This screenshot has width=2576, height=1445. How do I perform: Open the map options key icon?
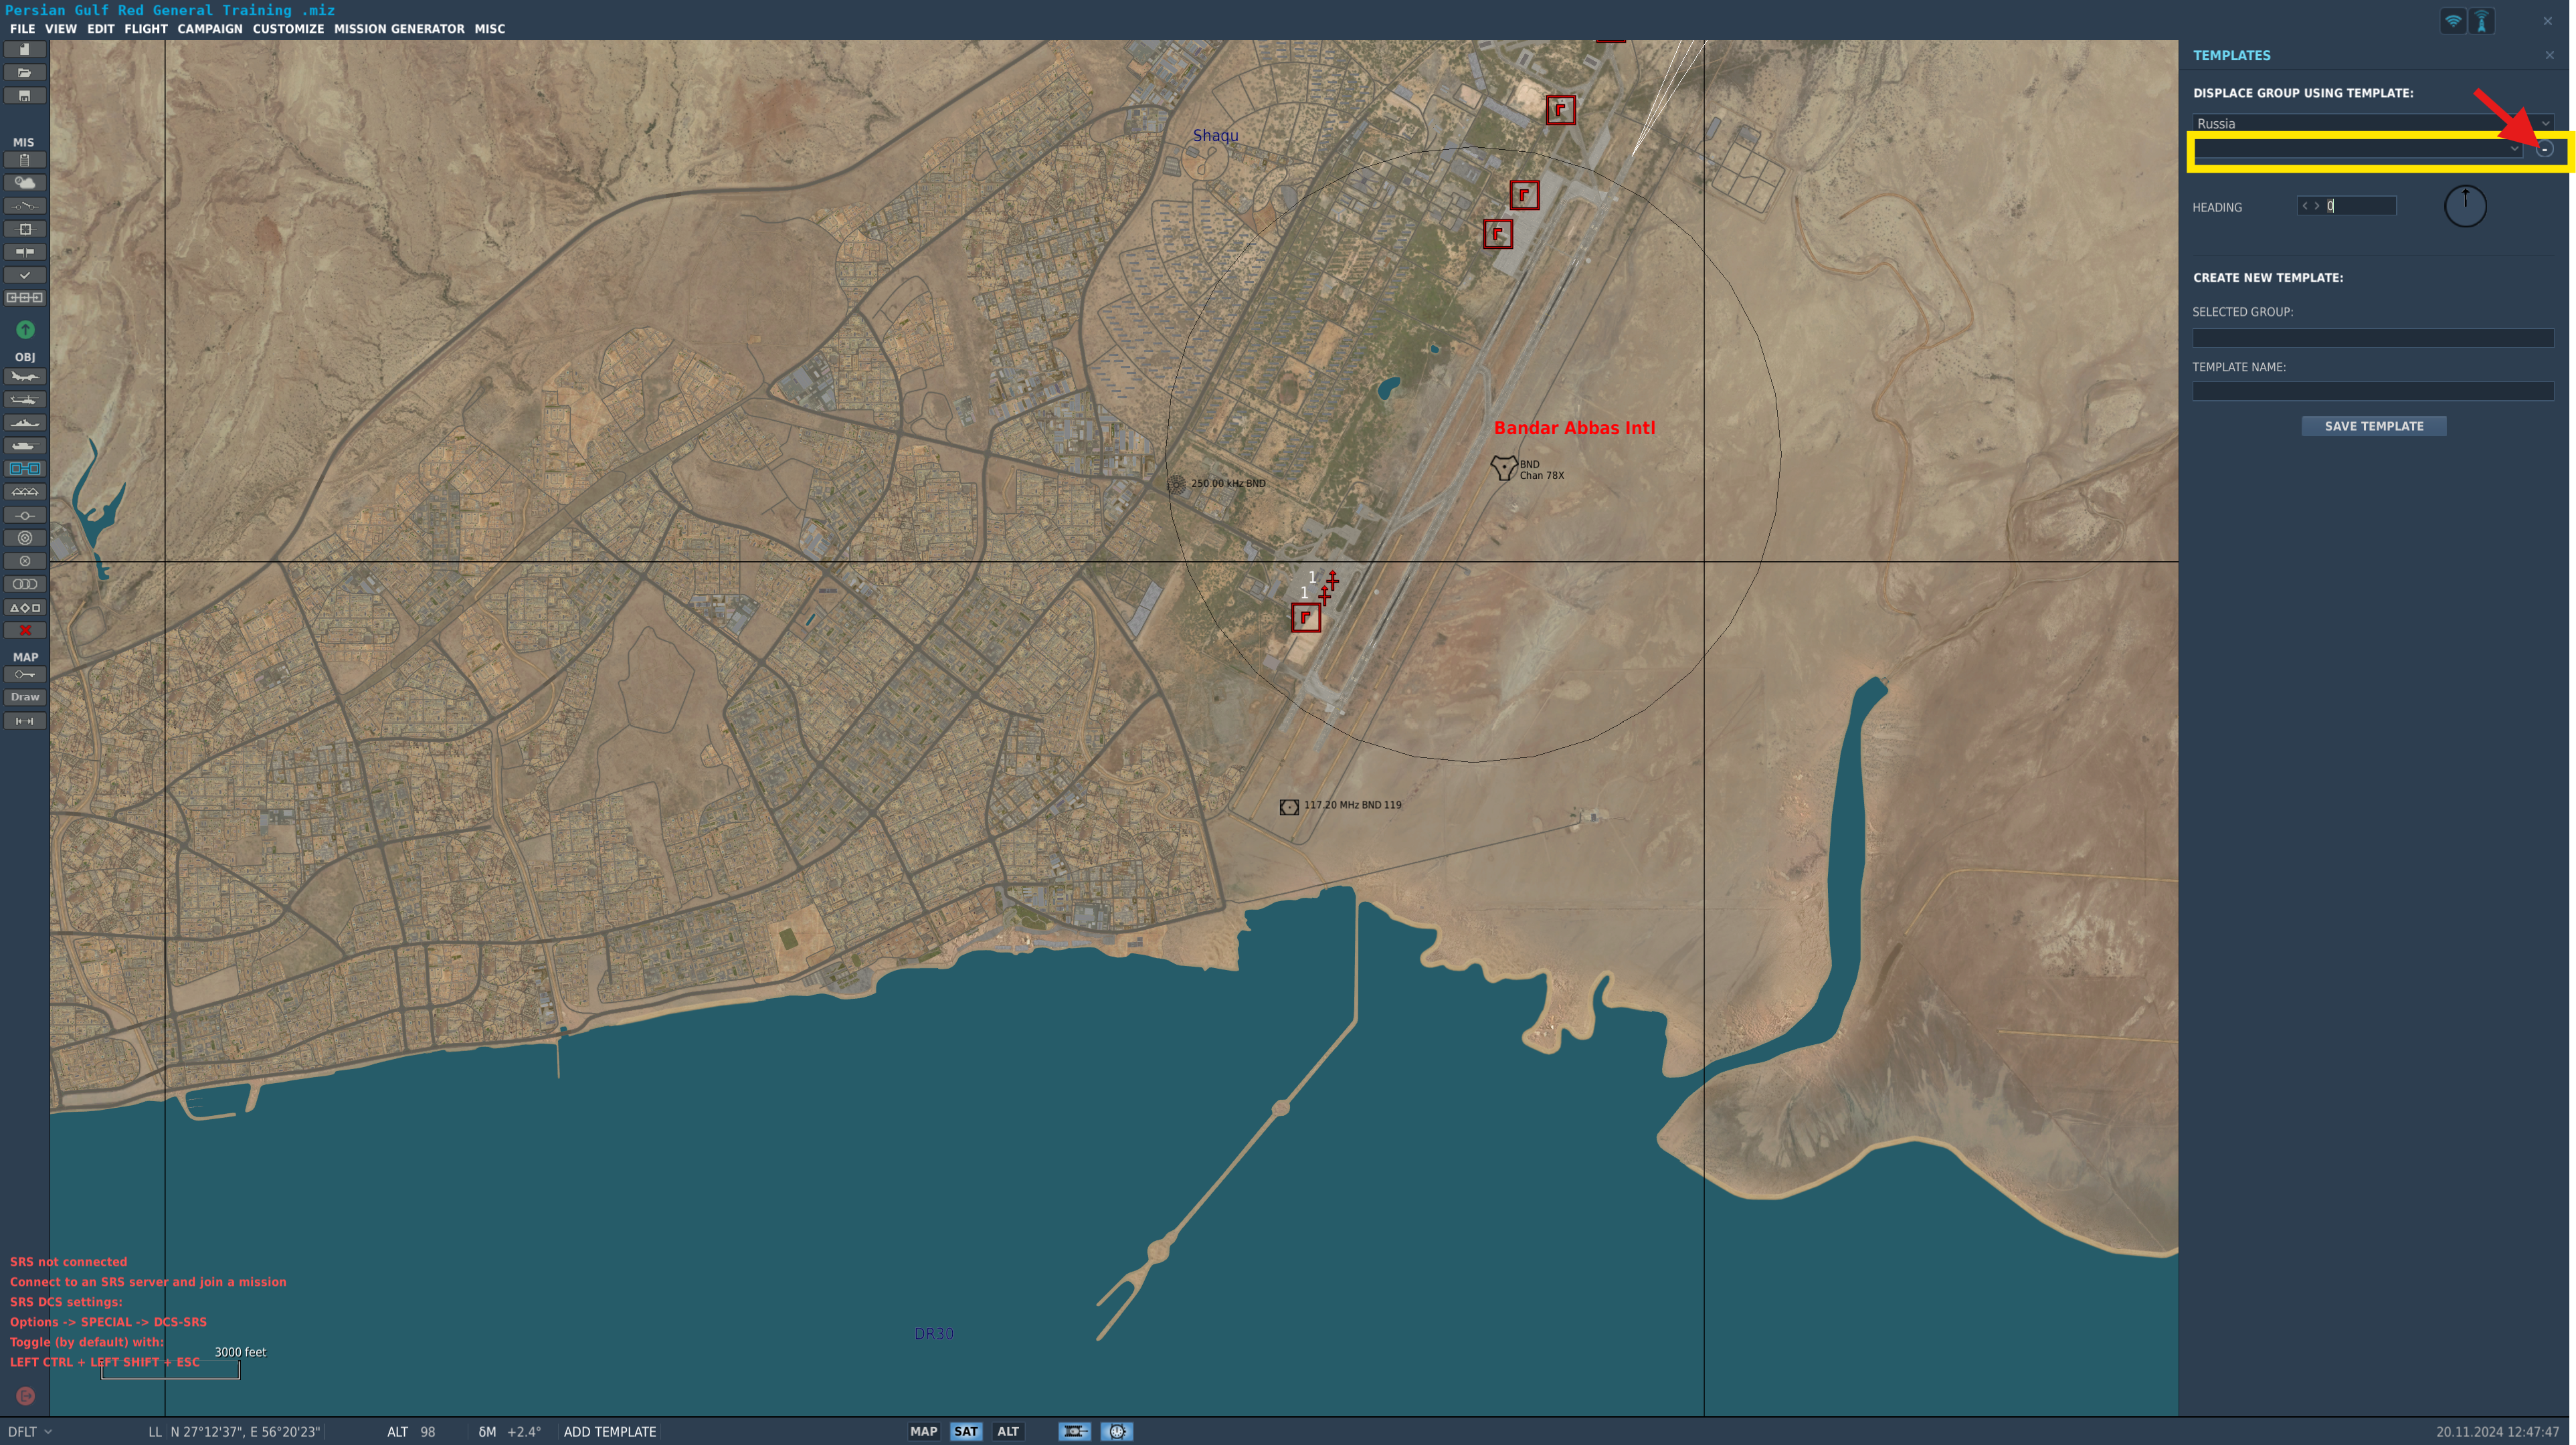pyautogui.click(x=25, y=675)
